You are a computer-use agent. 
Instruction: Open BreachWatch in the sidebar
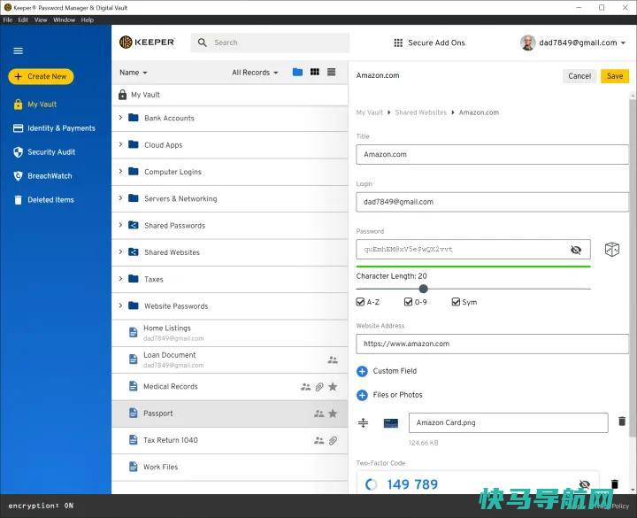point(42,176)
